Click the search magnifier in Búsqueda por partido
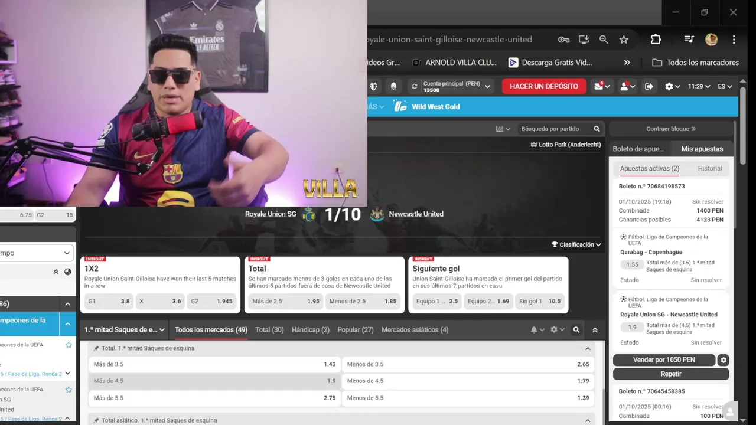The width and height of the screenshot is (756, 425). [597, 129]
